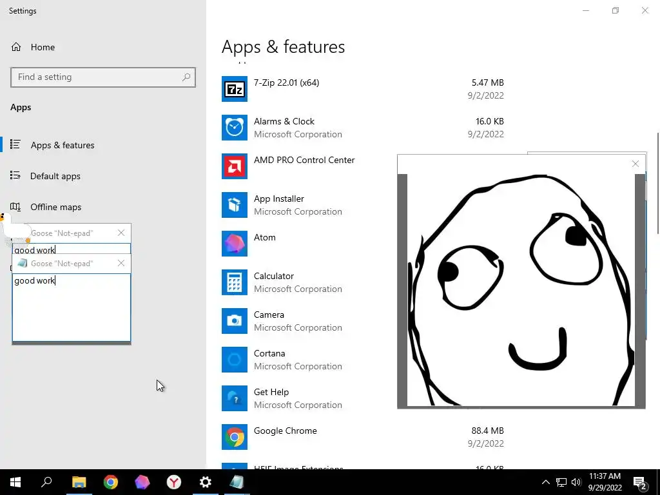Open the action center notifications icon

[x=640, y=482]
